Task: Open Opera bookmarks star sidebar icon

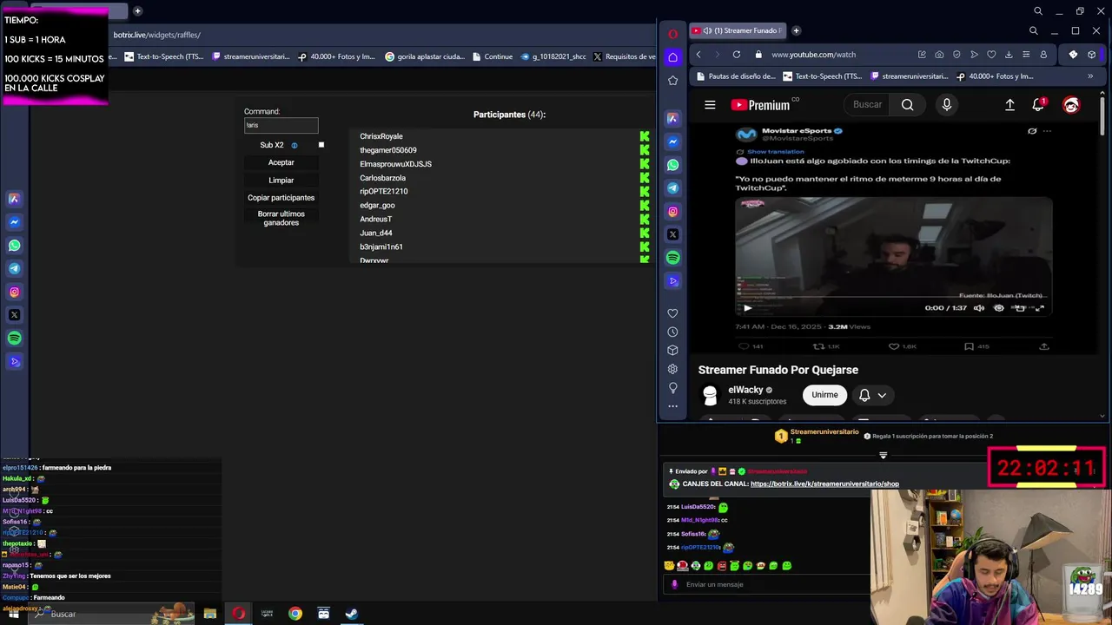Action: pyautogui.click(x=672, y=81)
